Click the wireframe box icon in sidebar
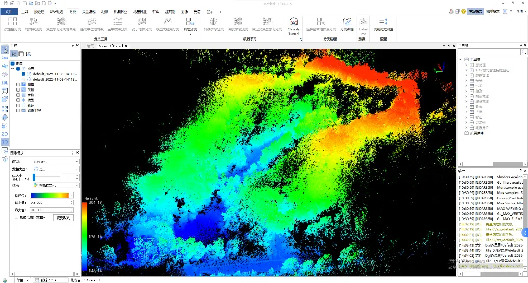Viewport: 528px width, 283px height. pyautogui.click(x=4, y=91)
